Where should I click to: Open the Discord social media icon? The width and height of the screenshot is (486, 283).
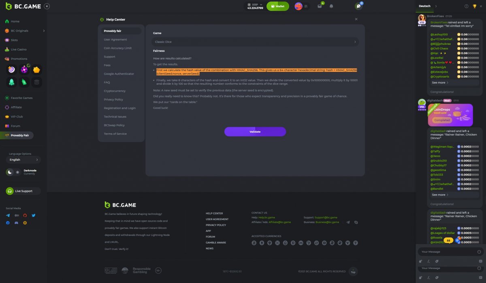pyautogui.click(x=16, y=223)
